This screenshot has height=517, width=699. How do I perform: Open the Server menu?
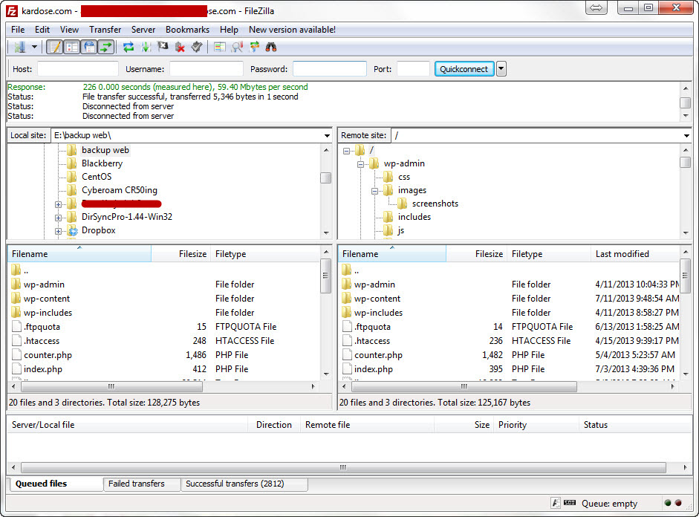[143, 30]
